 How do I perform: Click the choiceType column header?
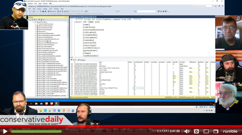tap(182, 62)
